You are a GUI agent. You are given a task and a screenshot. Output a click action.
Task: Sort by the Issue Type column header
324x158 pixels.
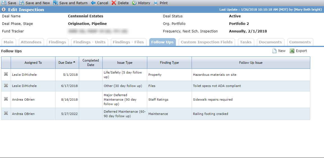tap(125, 63)
